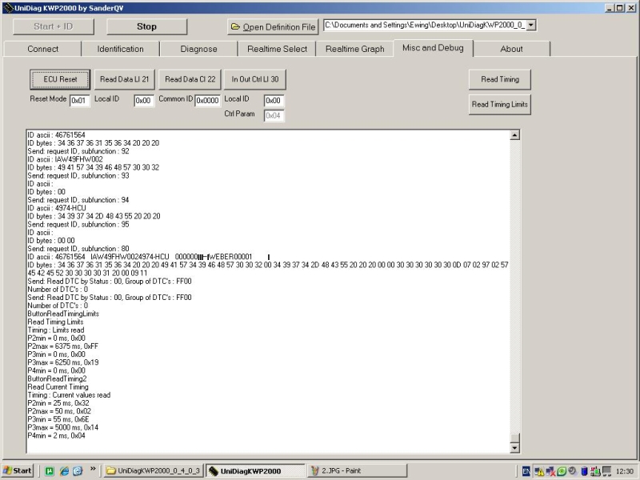Open the Definition File button
This screenshot has width=640, height=480.
[x=273, y=26]
